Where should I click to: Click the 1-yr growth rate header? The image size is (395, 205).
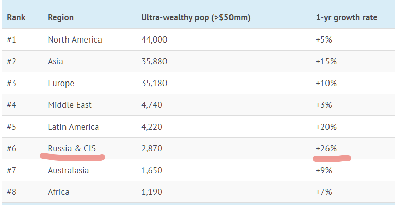[346, 17]
